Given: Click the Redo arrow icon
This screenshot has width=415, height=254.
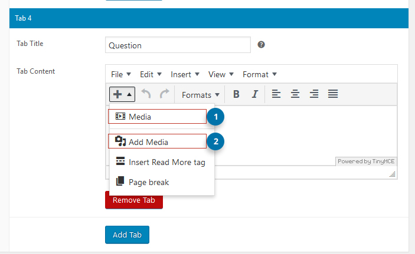Looking at the screenshot, I should pos(165,94).
